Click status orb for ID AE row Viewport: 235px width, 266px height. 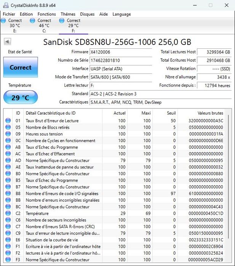click(8, 167)
